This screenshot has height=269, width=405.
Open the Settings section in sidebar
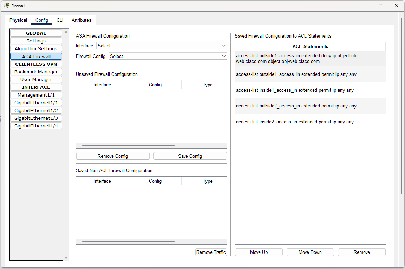coord(36,41)
